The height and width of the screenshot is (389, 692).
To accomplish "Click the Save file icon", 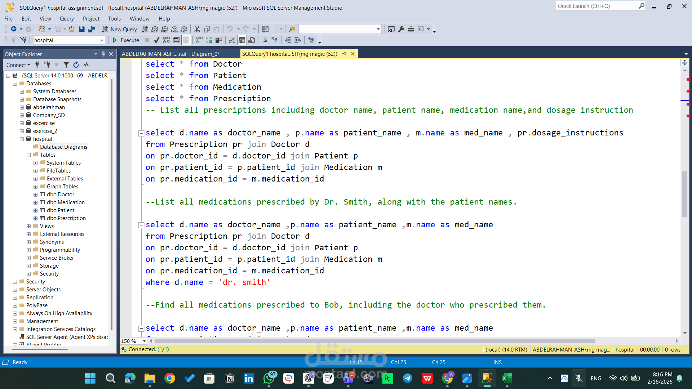I will (x=82, y=29).
